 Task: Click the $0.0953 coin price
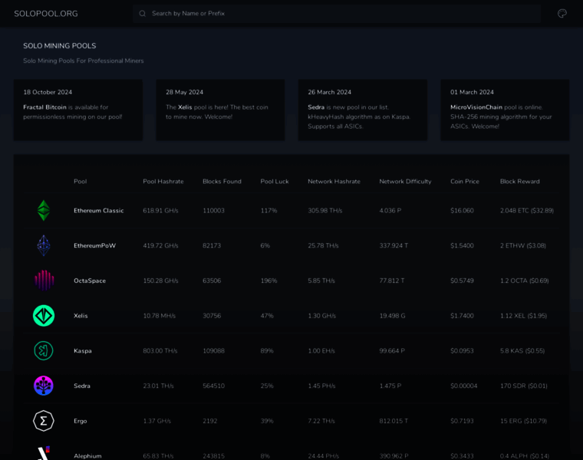tap(462, 351)
